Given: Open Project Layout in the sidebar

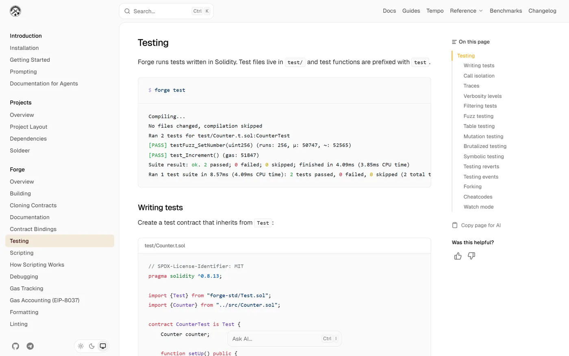Looking at the screenshot, I should point(28,127).
